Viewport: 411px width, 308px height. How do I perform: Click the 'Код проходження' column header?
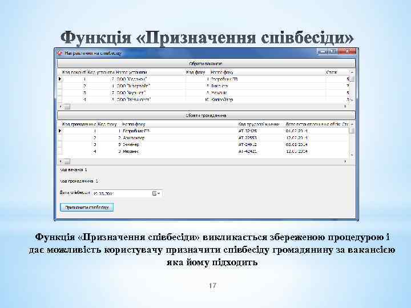(x=79, y=124)
